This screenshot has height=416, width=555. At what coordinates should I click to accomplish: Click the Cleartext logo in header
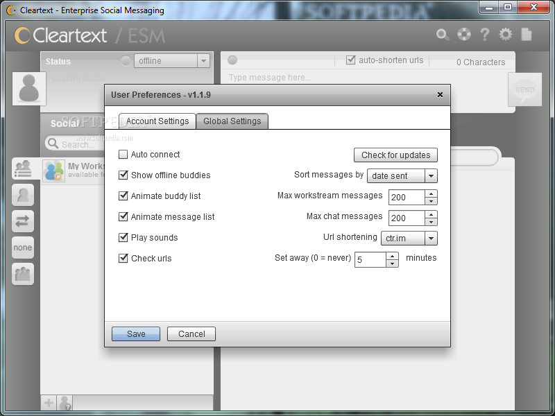(x=60, y=35)
